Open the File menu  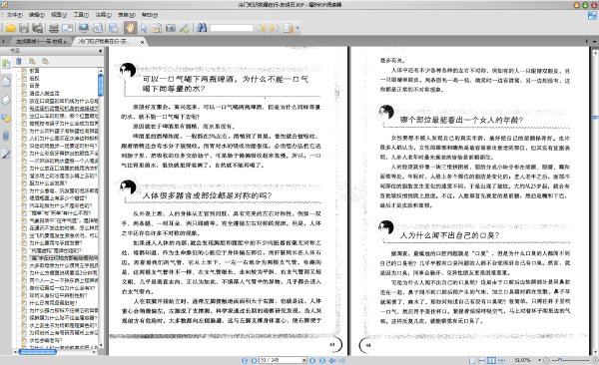tap(15, 15)
